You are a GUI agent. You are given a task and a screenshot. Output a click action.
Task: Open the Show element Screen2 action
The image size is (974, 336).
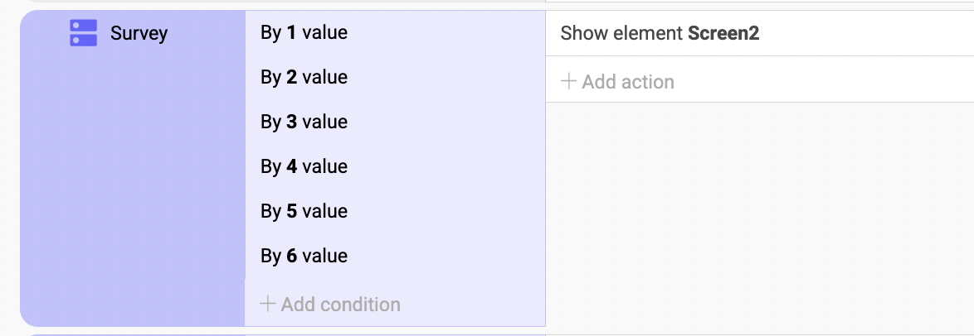(760, 33)
